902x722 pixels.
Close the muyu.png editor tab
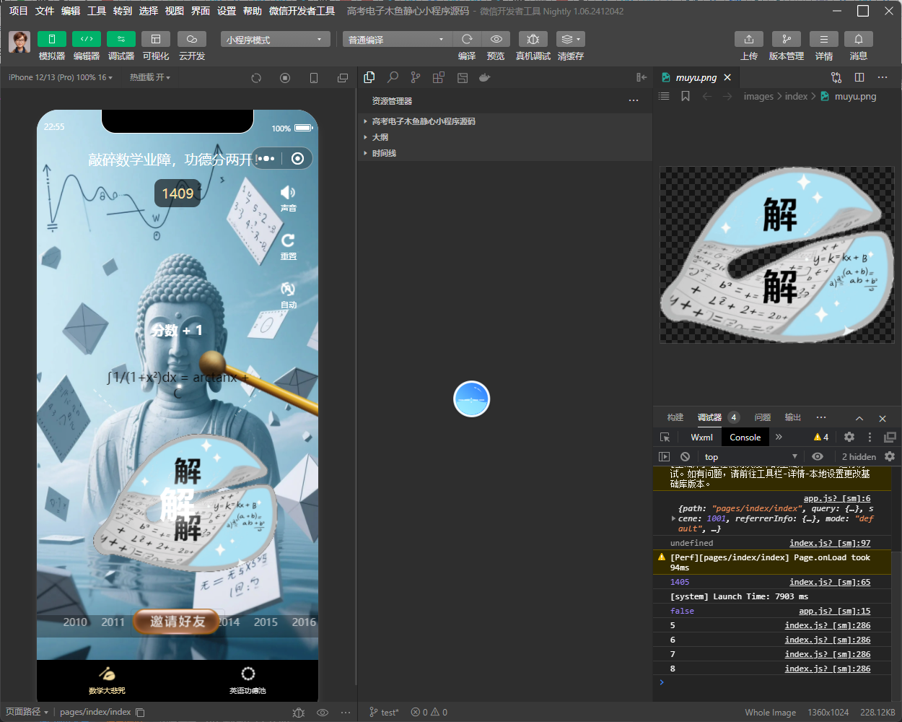(x=727, y=77)
